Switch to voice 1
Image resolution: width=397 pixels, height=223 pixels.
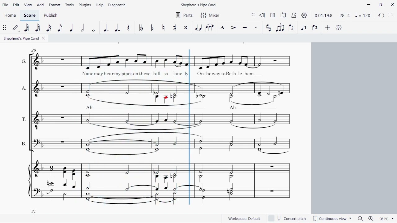pyautogui.click(x=304, y=28)
